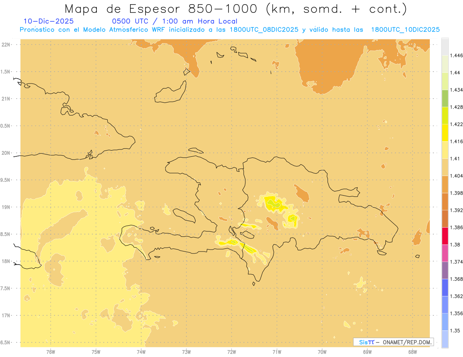Screen dimensions: 463x357
Task: Click the colorbar value 1.416
Action: click(x=456, y=141)
